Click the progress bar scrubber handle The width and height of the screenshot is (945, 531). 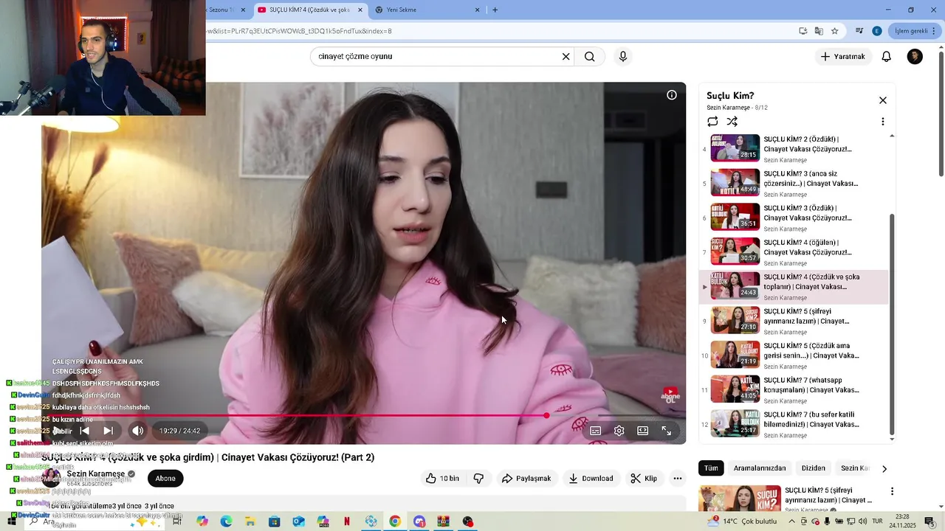click(546, 415)
